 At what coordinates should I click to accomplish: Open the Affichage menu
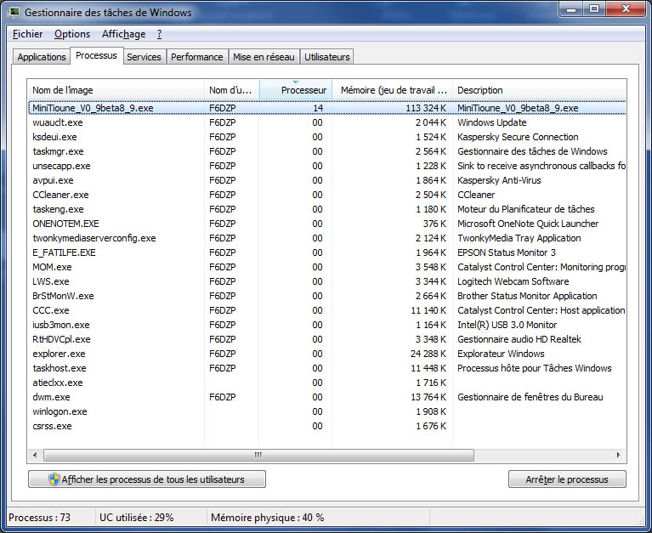coord(123,34)
